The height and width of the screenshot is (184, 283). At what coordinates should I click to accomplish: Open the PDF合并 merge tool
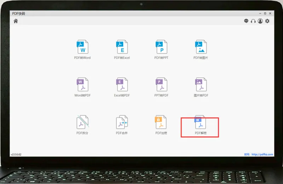(122, 125)
